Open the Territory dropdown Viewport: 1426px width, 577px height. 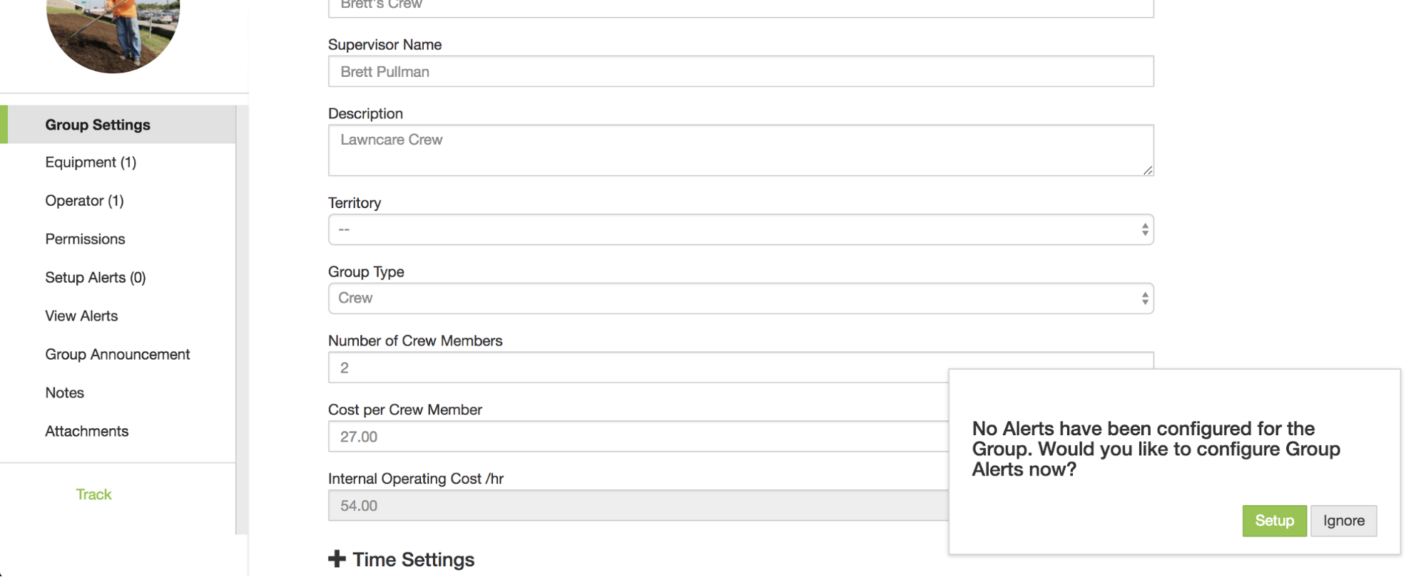[740, 229]
